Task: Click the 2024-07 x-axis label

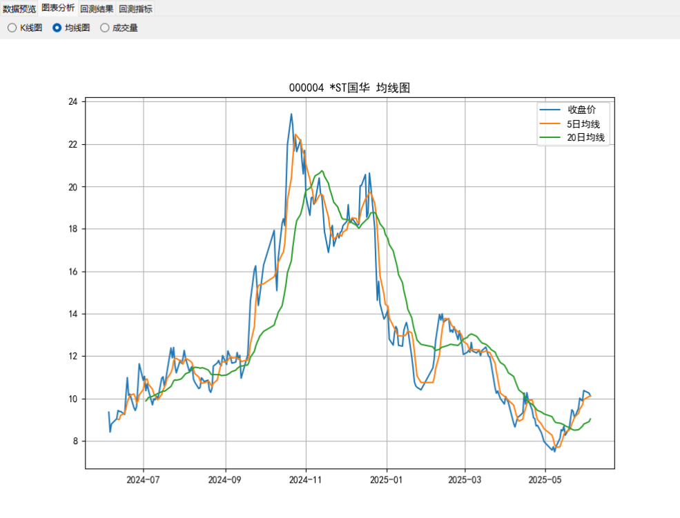Action: pyautogui.click(x=143, y=480)
